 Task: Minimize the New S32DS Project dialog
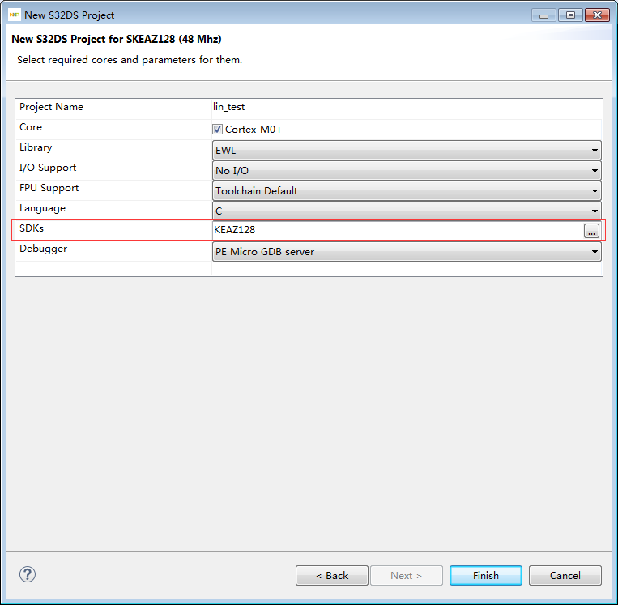click(x=543, y=15)
